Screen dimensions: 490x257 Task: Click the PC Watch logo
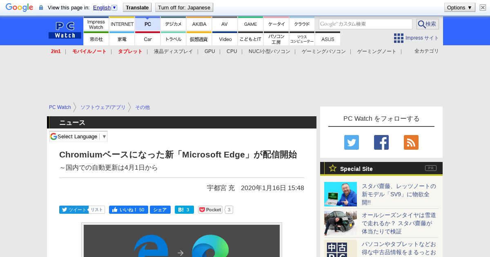(65, 30)
